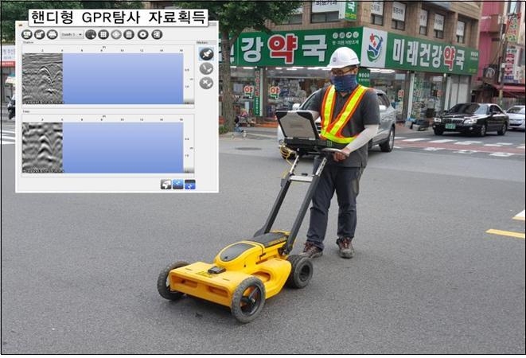The width and height of the screenshot is (526, 358).
Task: Click the blue empty area of upper profile
Action: click(x=123, y=79)
